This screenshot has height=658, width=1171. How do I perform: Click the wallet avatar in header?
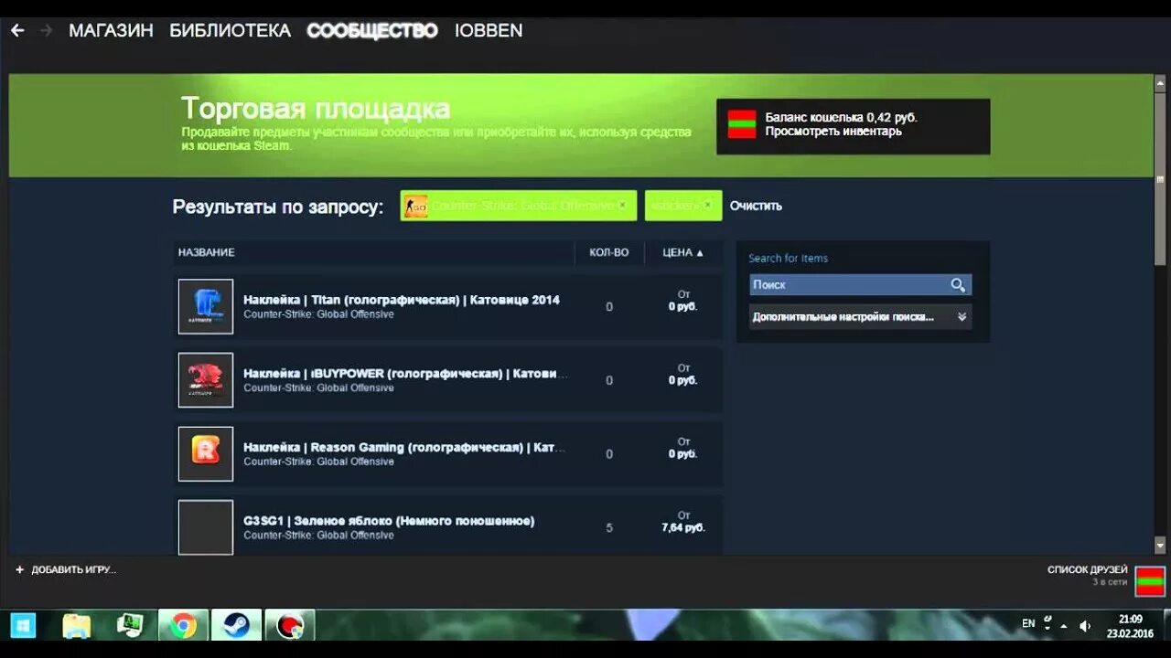[x=742, y=124]
